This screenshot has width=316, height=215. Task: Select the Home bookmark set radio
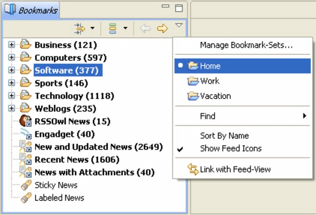[x=243, y=66]
